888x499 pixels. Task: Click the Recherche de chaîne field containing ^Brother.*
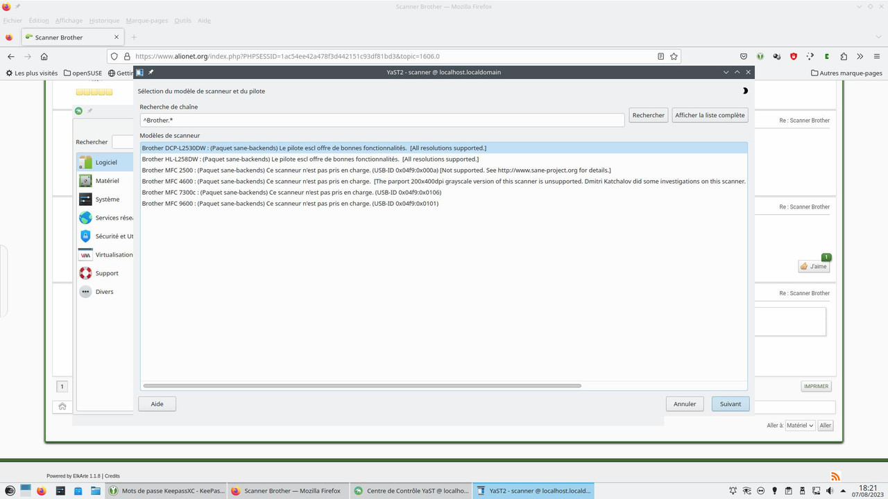click(x=382, y=120)
